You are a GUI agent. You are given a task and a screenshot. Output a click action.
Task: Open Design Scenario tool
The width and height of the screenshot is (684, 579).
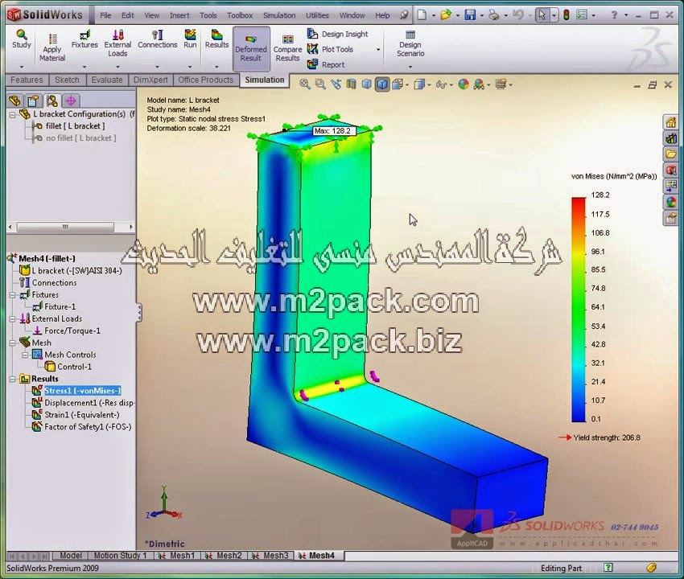pos(410,43)
